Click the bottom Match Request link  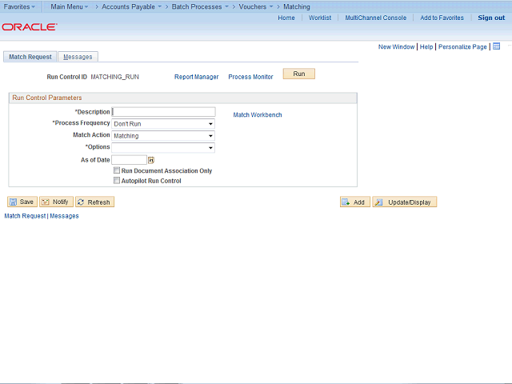click(25, 216)
